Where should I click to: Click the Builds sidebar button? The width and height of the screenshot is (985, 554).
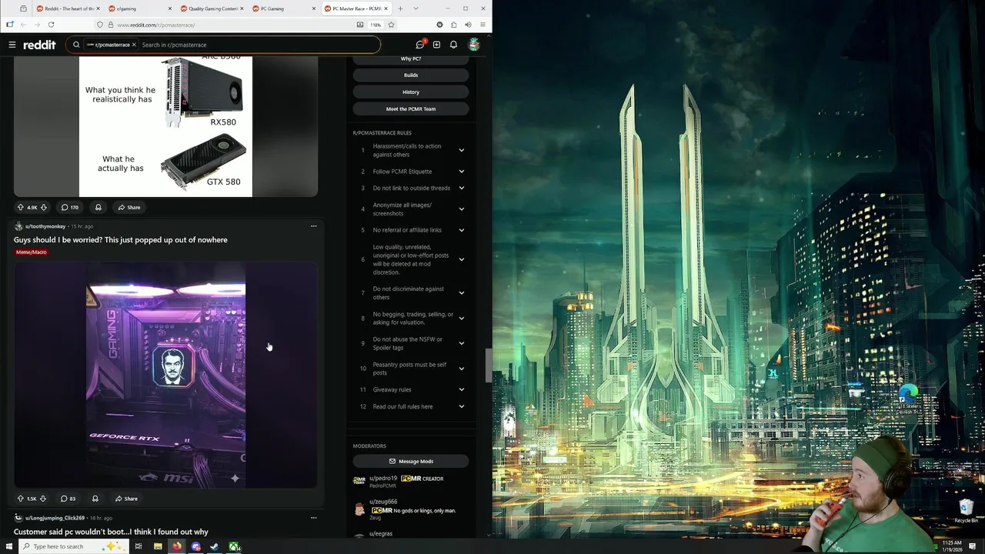pos(411,75)
